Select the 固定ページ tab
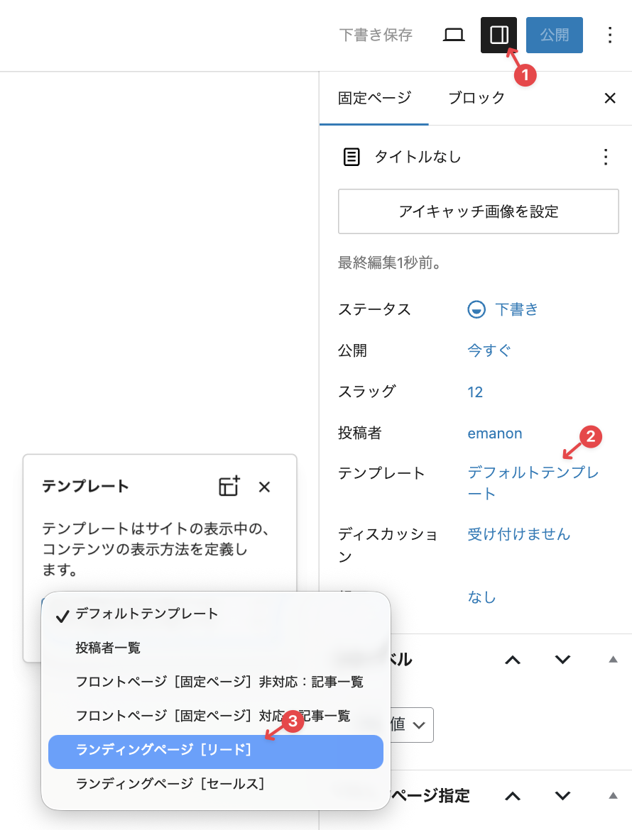Viewport: 632px width, 830px height. point(374,98)
